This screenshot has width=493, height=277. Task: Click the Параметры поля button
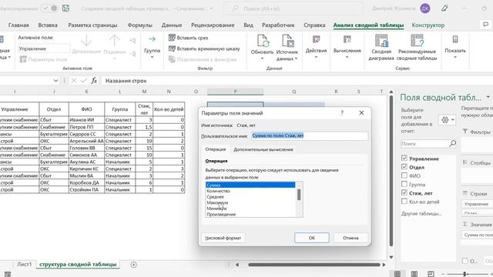(43, 59)
